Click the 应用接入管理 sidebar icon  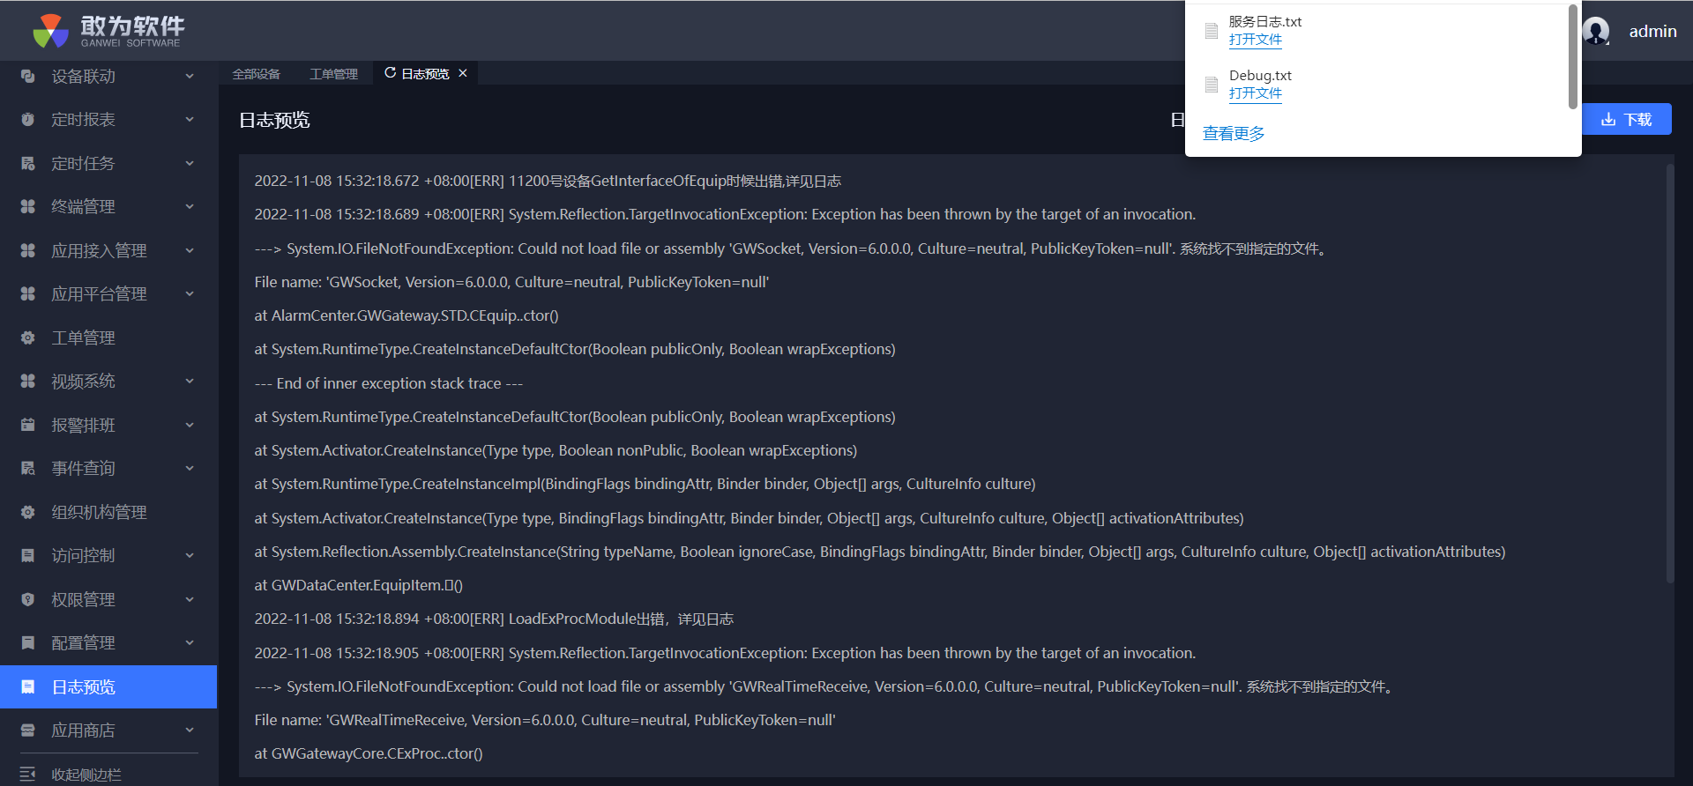28,251
